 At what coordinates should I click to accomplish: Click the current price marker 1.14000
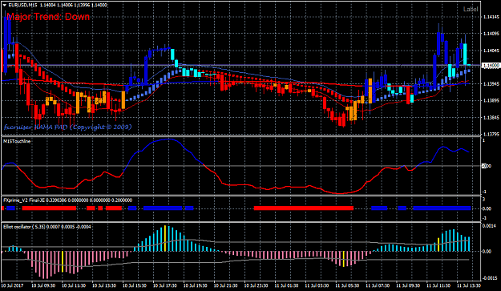pos(491,66)
